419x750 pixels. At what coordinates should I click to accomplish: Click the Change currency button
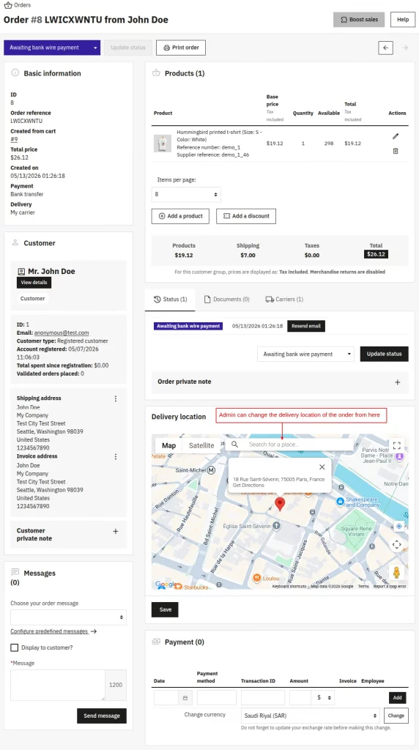click(x=396, y=716)
